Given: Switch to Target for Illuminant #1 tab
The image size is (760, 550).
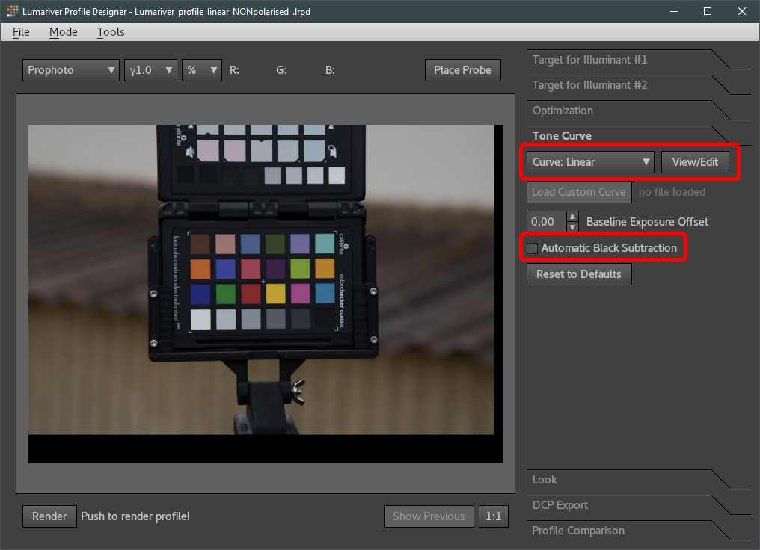Looking at the screenshot, I should pyautogui.click(x=590, y=60).
